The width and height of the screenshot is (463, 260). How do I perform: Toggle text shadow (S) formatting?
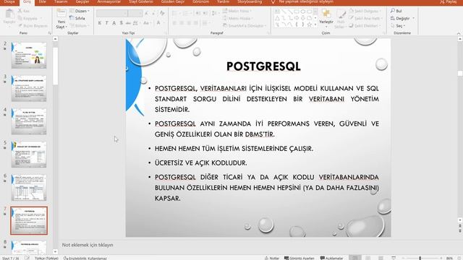pos(121,23)
